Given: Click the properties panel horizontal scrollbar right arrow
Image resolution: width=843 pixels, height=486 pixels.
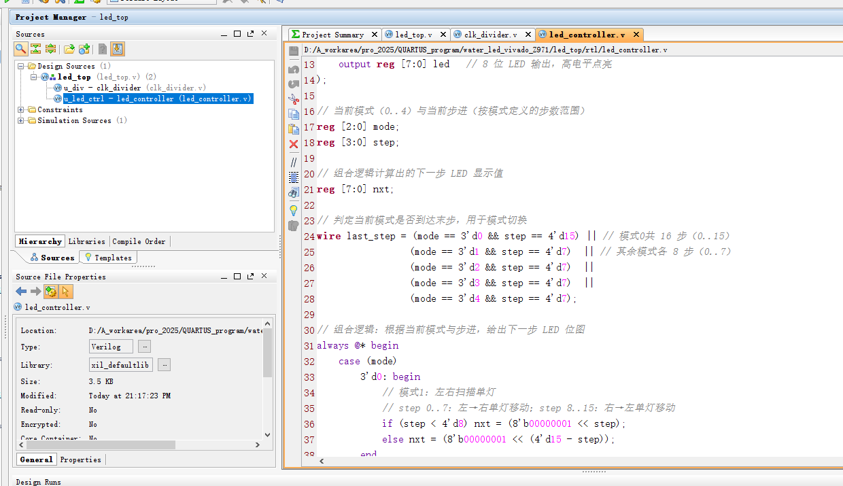Looking at the screenshot, I should click(258, 445).
